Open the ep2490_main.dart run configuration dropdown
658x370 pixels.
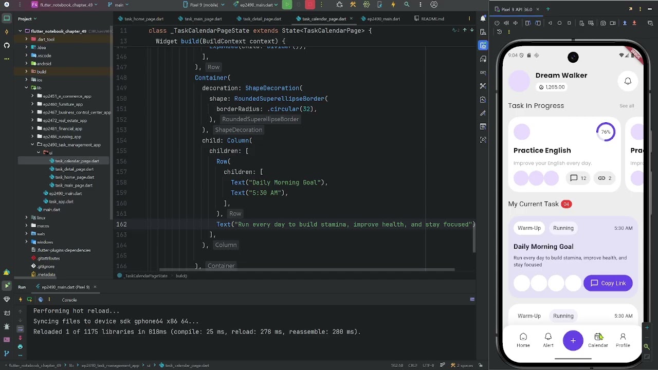coord(255,5)
